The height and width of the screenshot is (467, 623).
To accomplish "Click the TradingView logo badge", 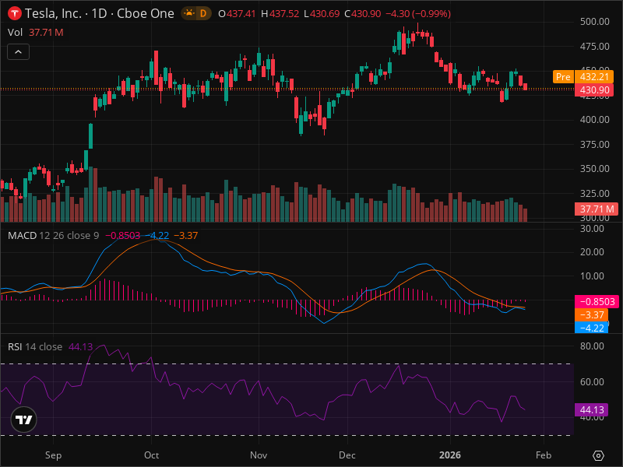I will [x=24, y=420].
